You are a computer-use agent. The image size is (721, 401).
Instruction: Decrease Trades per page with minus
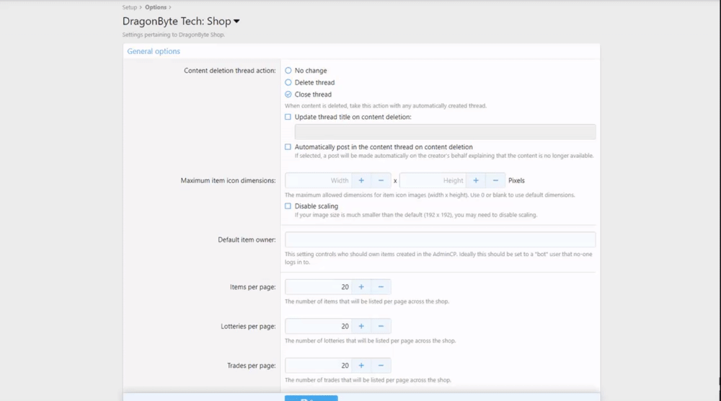[381, 366]
